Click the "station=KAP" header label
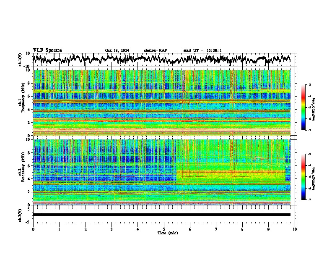The width and height of the screenshot is (332, 257). coord(156,50)
